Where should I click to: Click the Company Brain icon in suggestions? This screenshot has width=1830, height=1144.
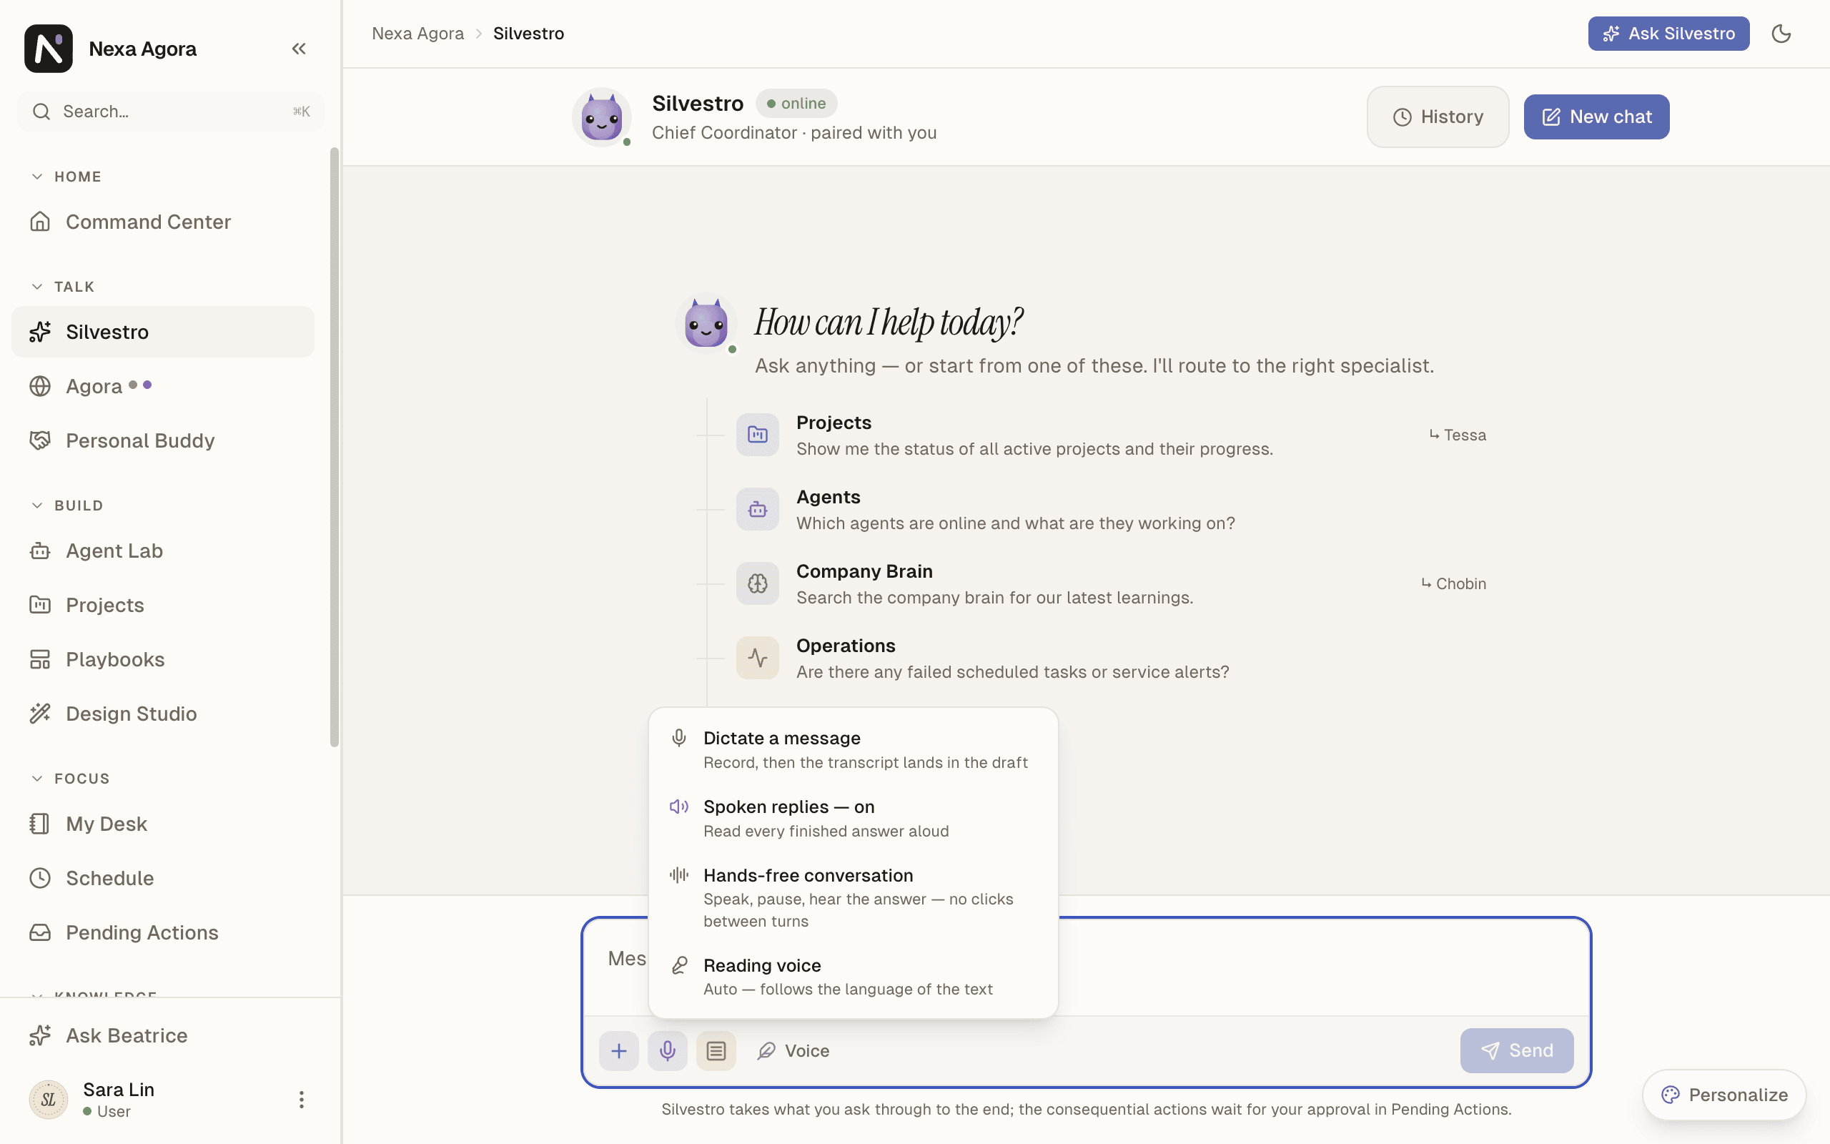757,583
